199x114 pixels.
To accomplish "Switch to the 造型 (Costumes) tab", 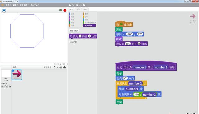I will pos(78,10).
